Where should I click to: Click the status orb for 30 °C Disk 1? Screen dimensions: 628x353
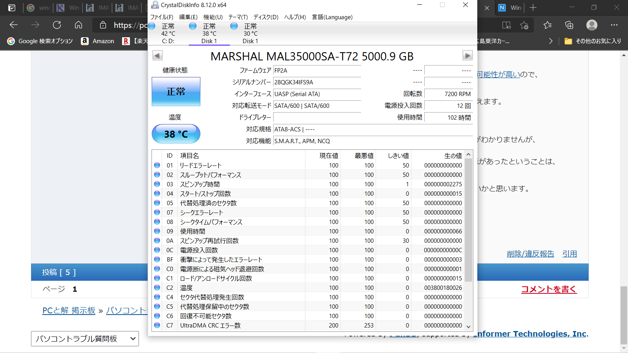pyautogui.click(x=234, y=26)
